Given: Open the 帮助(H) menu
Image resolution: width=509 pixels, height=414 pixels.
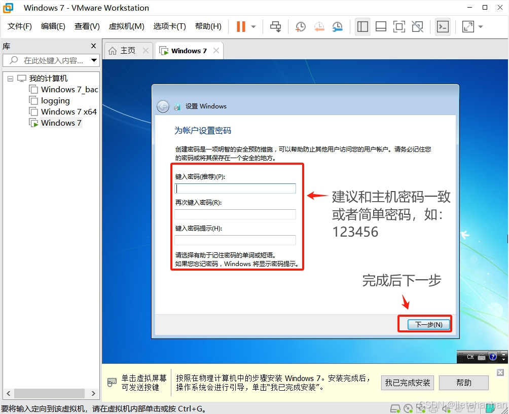Looking at the screenshot, I should click(x=208, y=26).
